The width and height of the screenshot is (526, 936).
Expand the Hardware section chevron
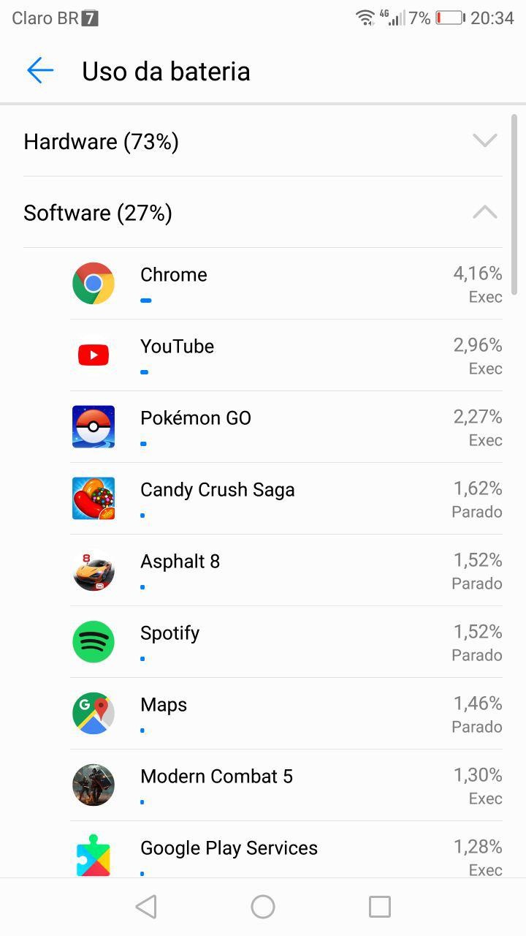[484, 140]
